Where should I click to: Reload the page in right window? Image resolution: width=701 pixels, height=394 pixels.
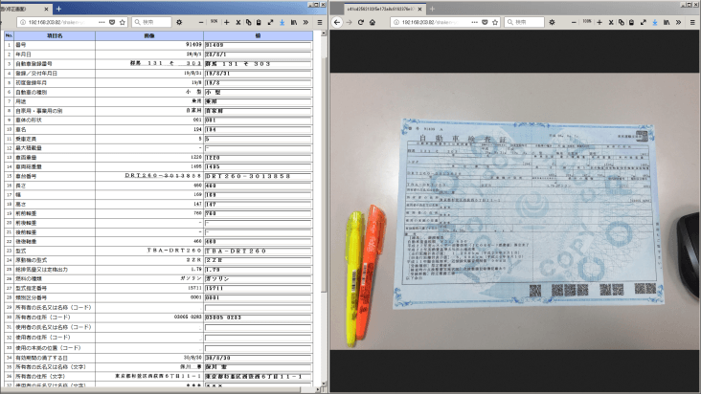[360, 22]
